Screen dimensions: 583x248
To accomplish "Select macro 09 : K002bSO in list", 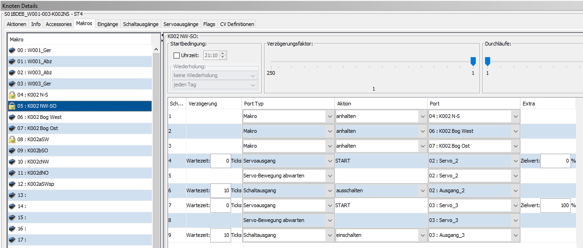I will (80, 150).
